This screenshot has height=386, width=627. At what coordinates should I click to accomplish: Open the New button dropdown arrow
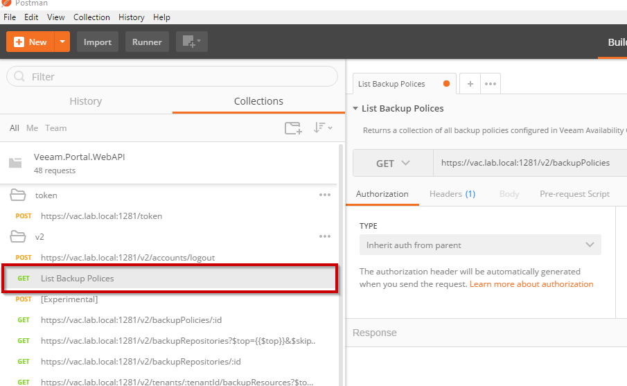point(62,42)
